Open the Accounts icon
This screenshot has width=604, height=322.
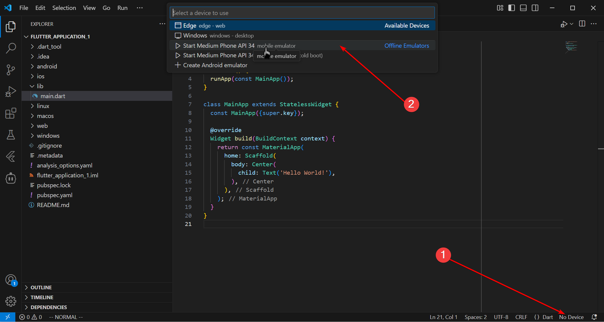pyautogui.click(x=10, y=280)
